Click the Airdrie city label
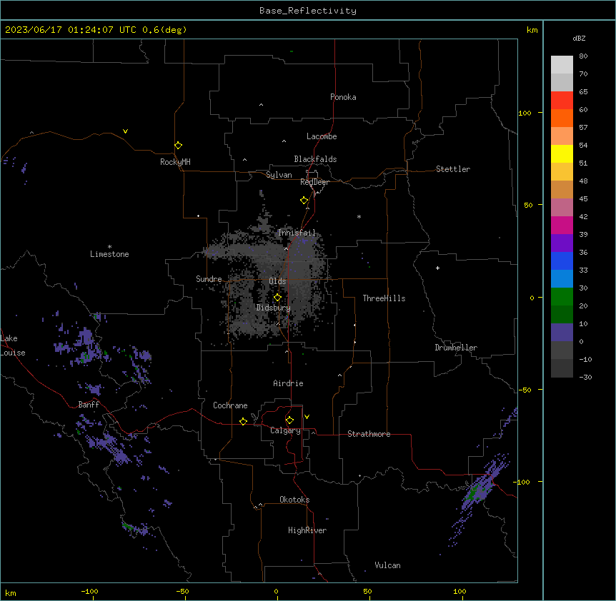The width and height of the screenshot is (616, 601). coord(289,383)
